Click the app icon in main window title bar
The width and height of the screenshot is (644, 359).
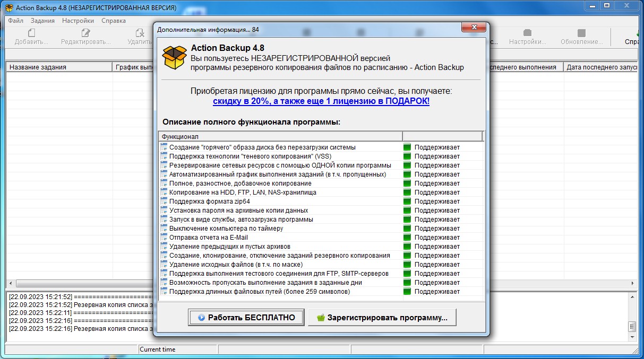(9, 8)
